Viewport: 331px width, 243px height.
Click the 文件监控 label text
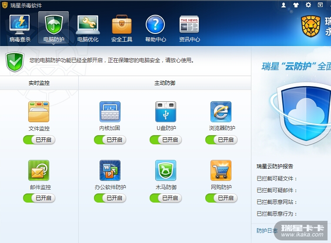39,129
